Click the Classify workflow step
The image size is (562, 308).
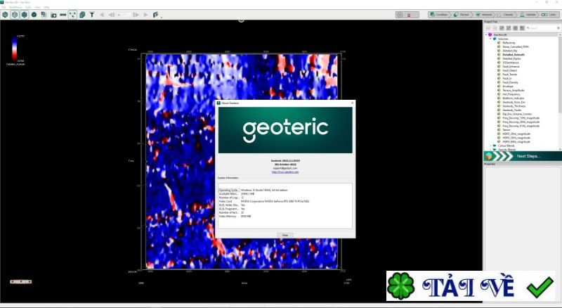coord(506,15)
